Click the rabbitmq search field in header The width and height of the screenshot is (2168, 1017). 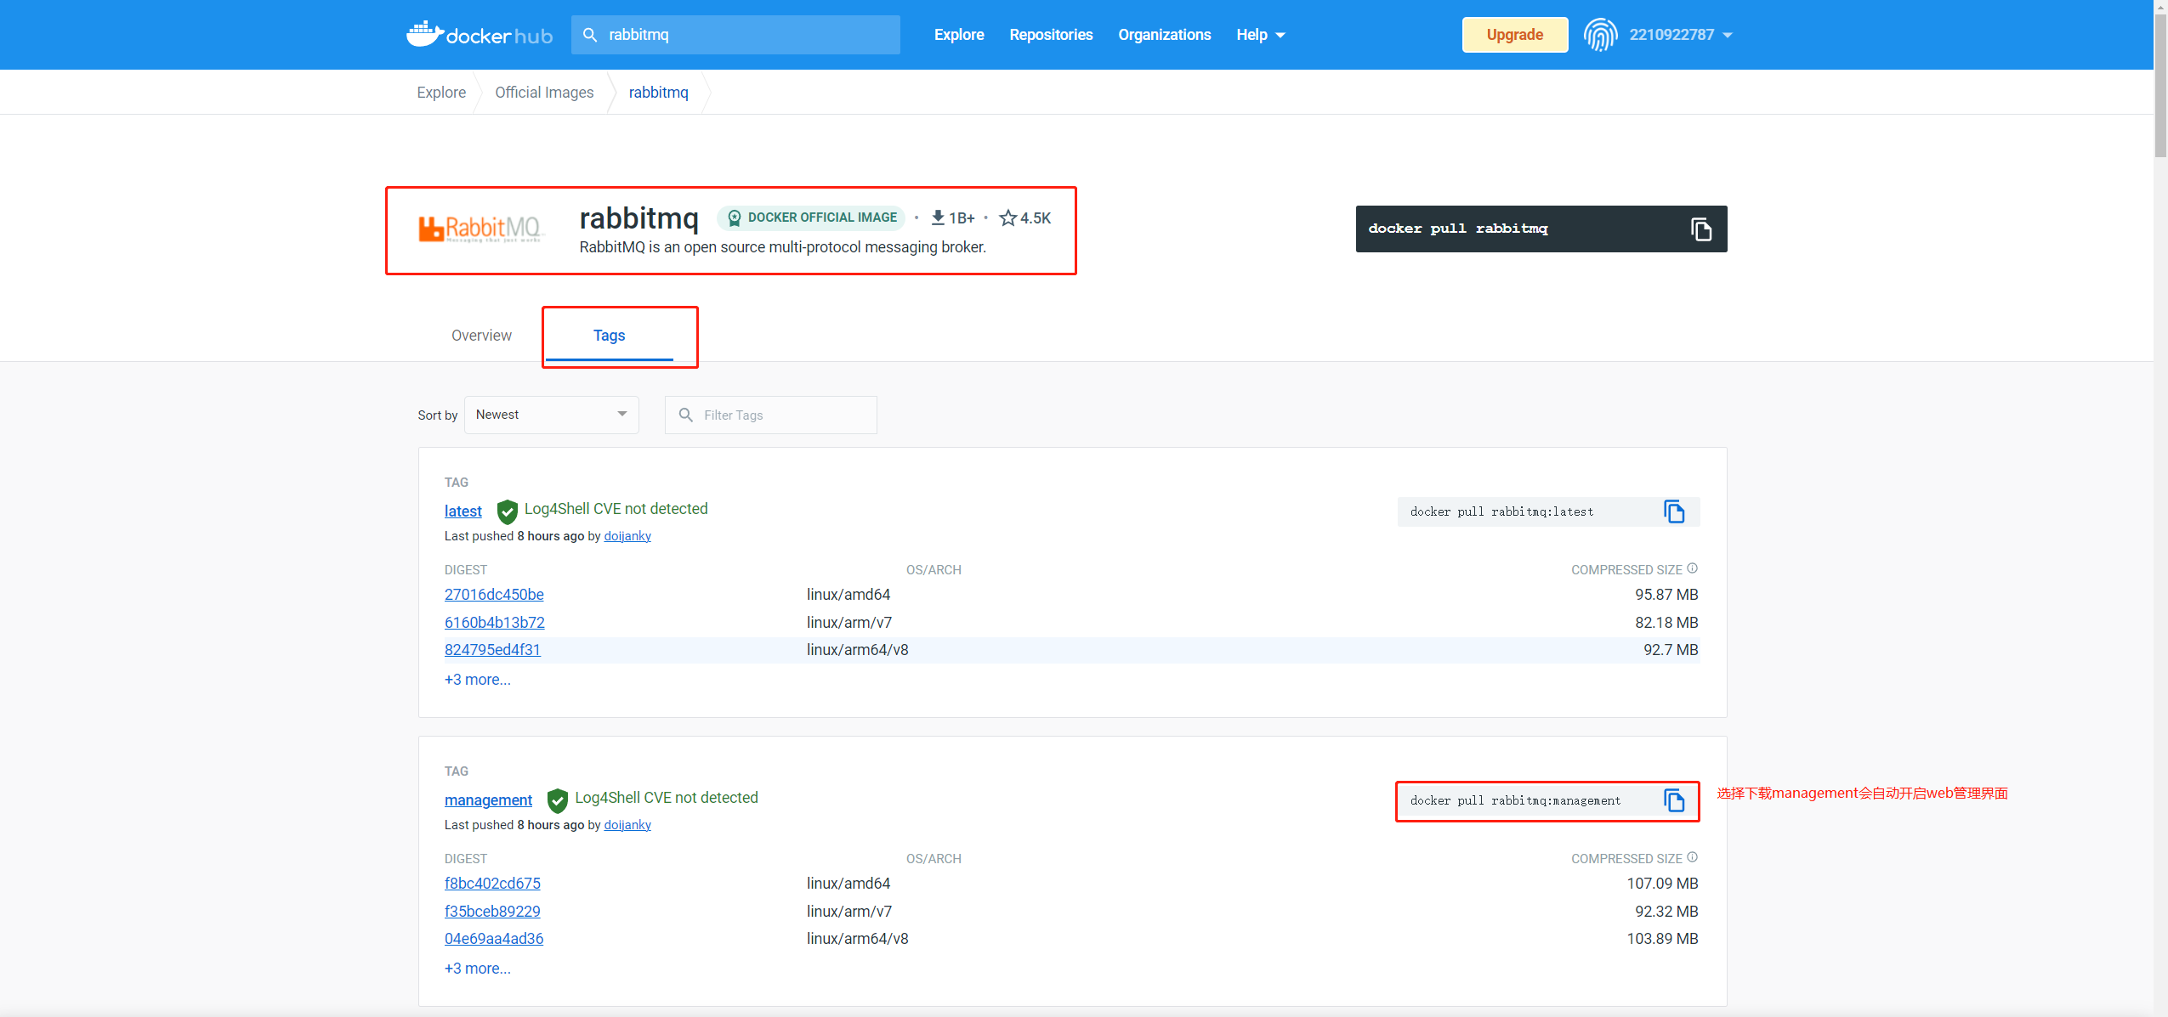coord(735,35)
